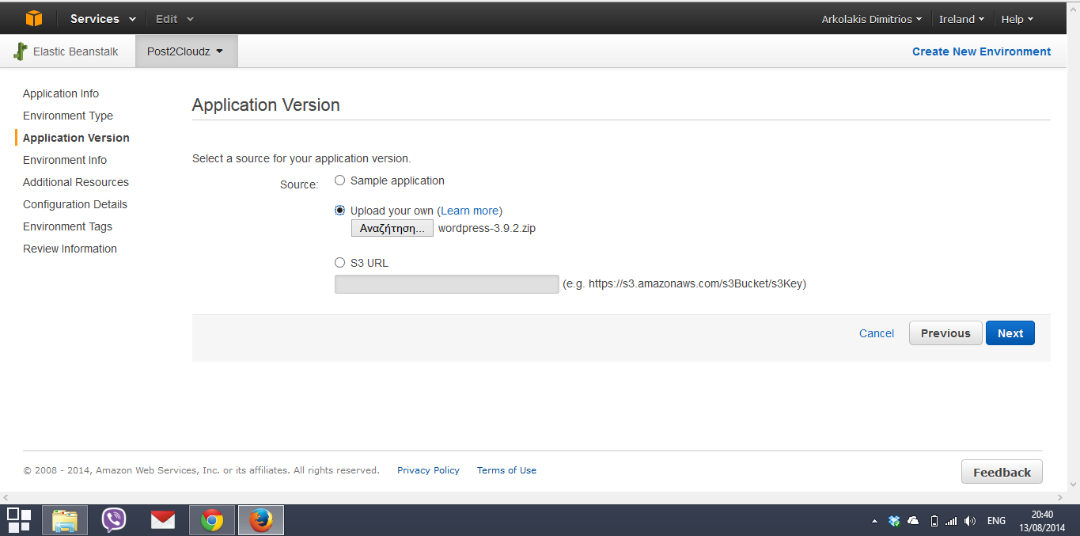Click the Dropbox tray icon
Viewport: 1080px width, 536px height.
click(894, 520)
